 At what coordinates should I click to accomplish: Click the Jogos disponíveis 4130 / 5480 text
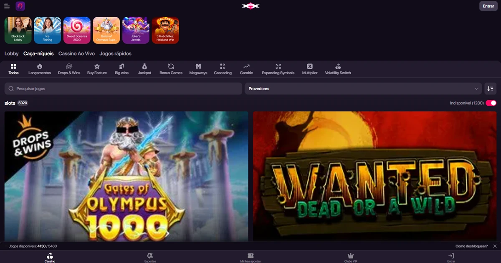[x=33, y=246]
